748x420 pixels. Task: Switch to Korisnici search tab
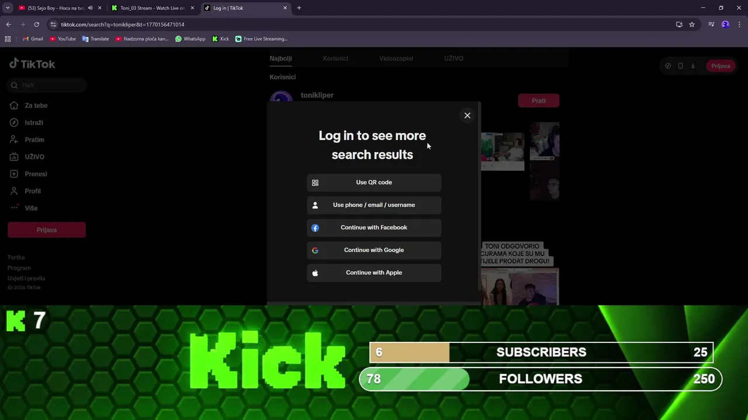tap(335, 58)
